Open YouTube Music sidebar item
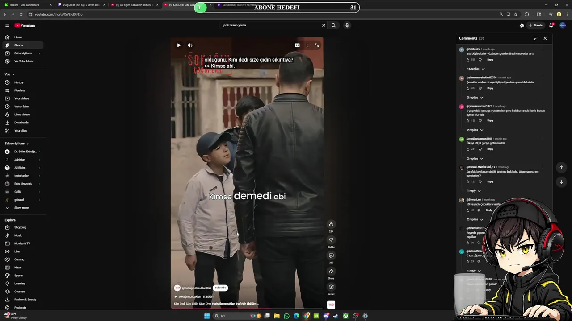The width and height of the screenshot is (572, 321). (x=22, y=61)
